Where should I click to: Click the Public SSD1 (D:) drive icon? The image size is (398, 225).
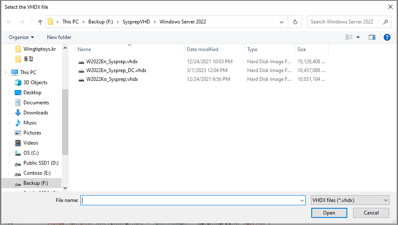[18, 164]
